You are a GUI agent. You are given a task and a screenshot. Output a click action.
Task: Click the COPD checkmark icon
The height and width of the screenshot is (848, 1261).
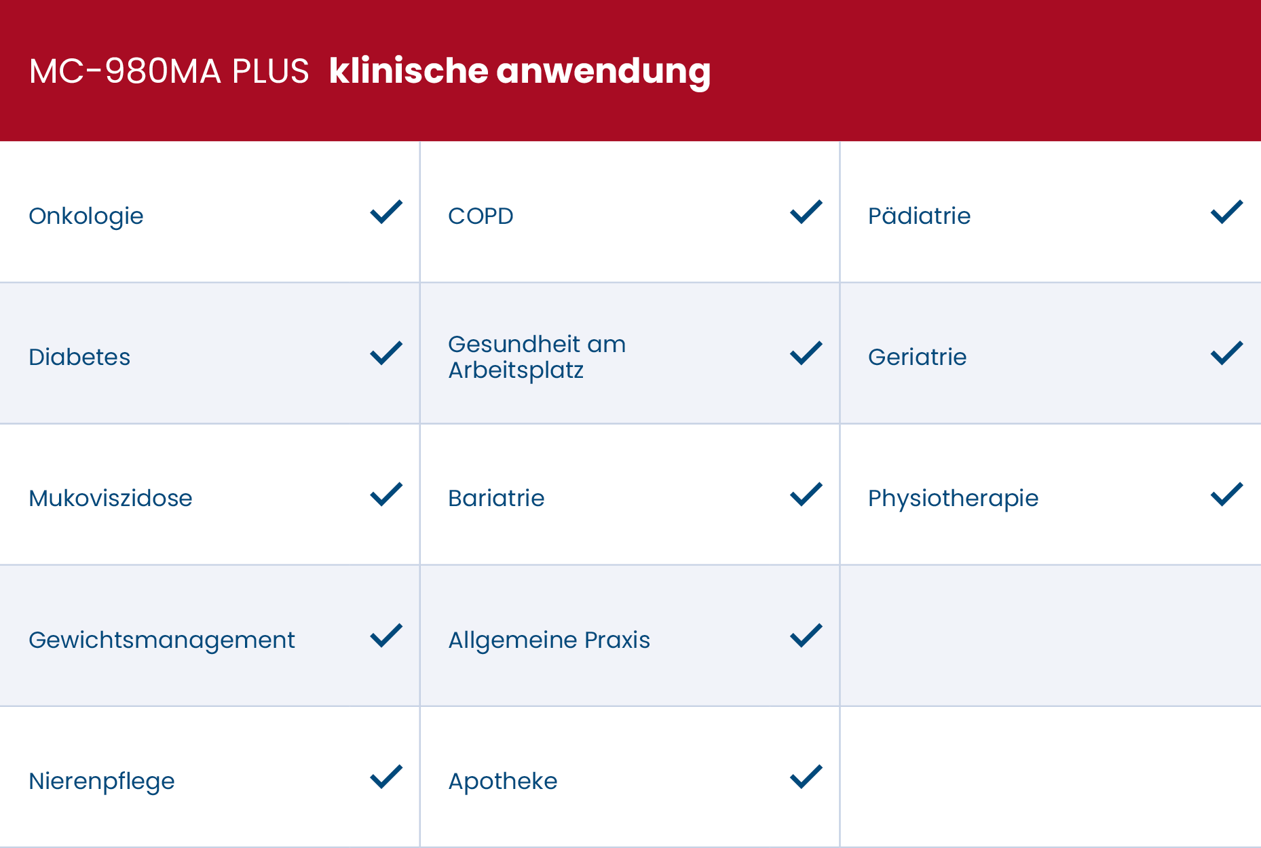pos(806,212)
